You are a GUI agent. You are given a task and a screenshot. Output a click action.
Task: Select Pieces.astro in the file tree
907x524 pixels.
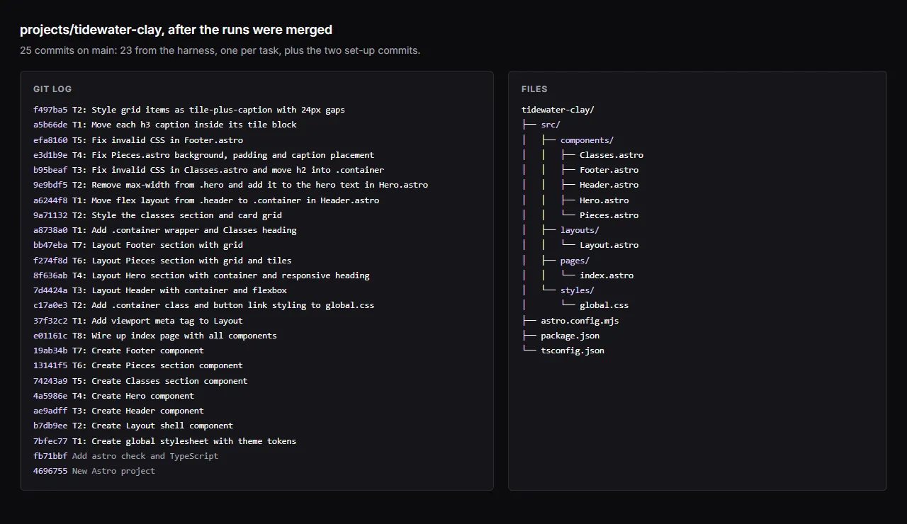pyautogui.click(x=609, y=215)
